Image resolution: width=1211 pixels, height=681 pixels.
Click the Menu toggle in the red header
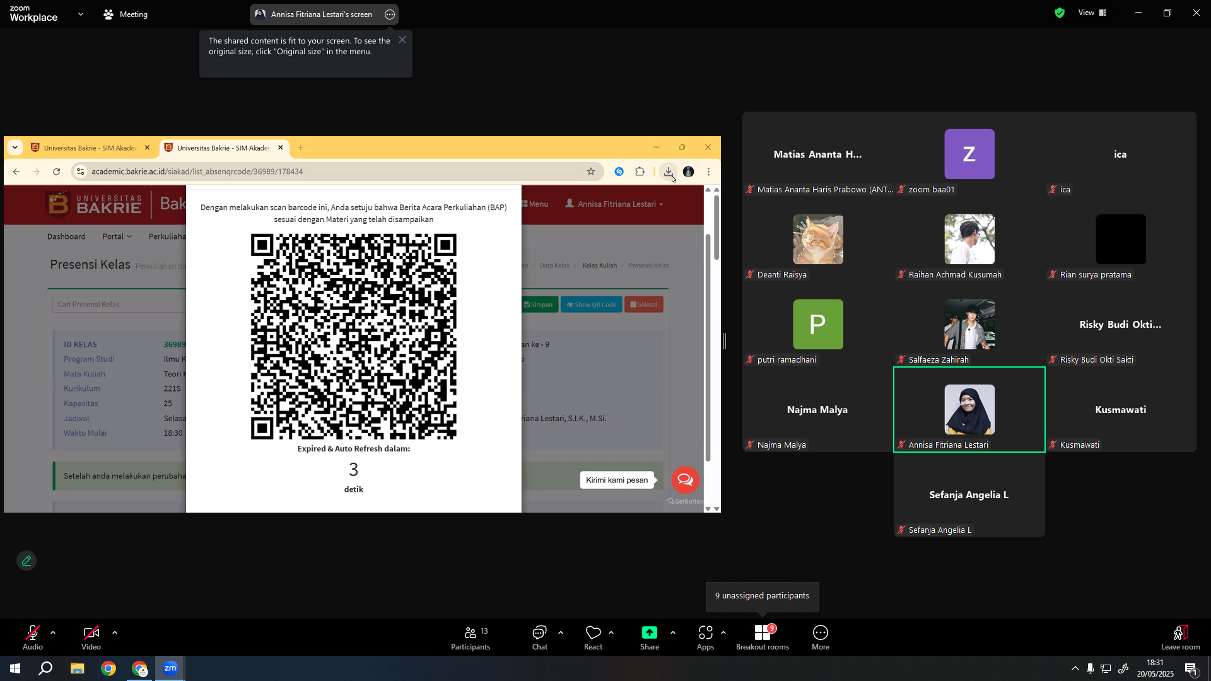pos(535,204)
